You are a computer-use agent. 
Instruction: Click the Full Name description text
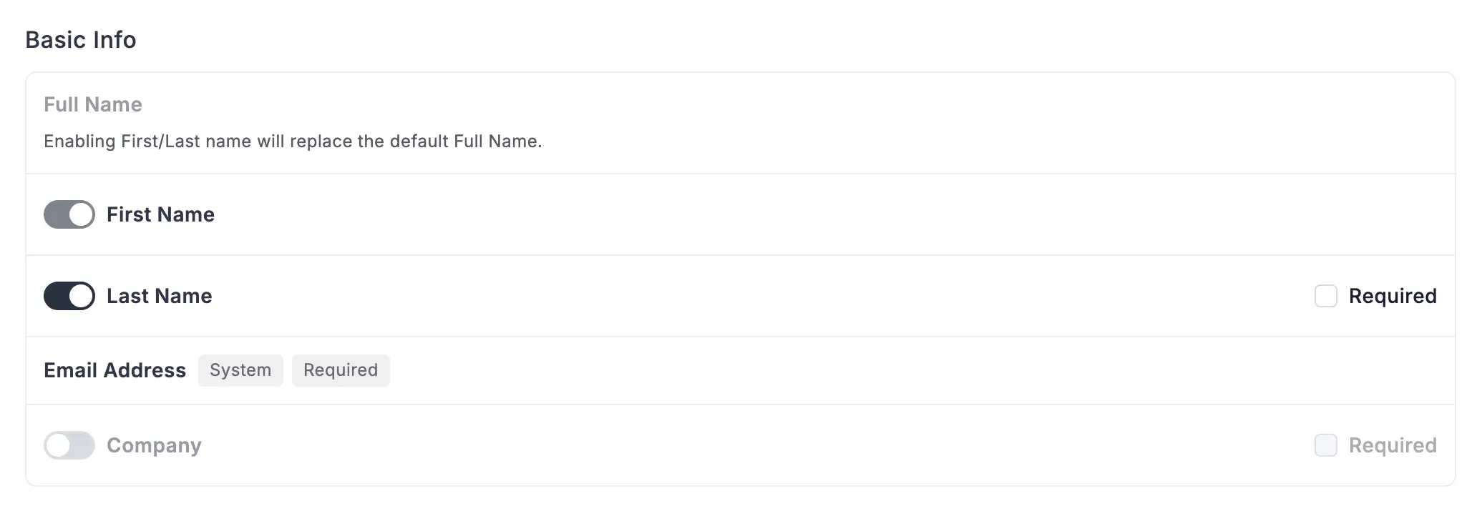pos(293,141)
